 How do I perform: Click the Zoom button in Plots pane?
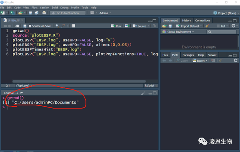[x=182, y=60]
